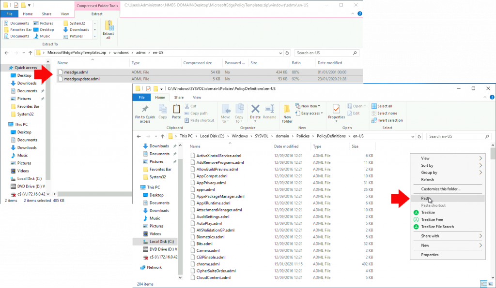The image size is (496, 288).
Task: Click admx in zip window breadcrumb
Action: (141, 53)
